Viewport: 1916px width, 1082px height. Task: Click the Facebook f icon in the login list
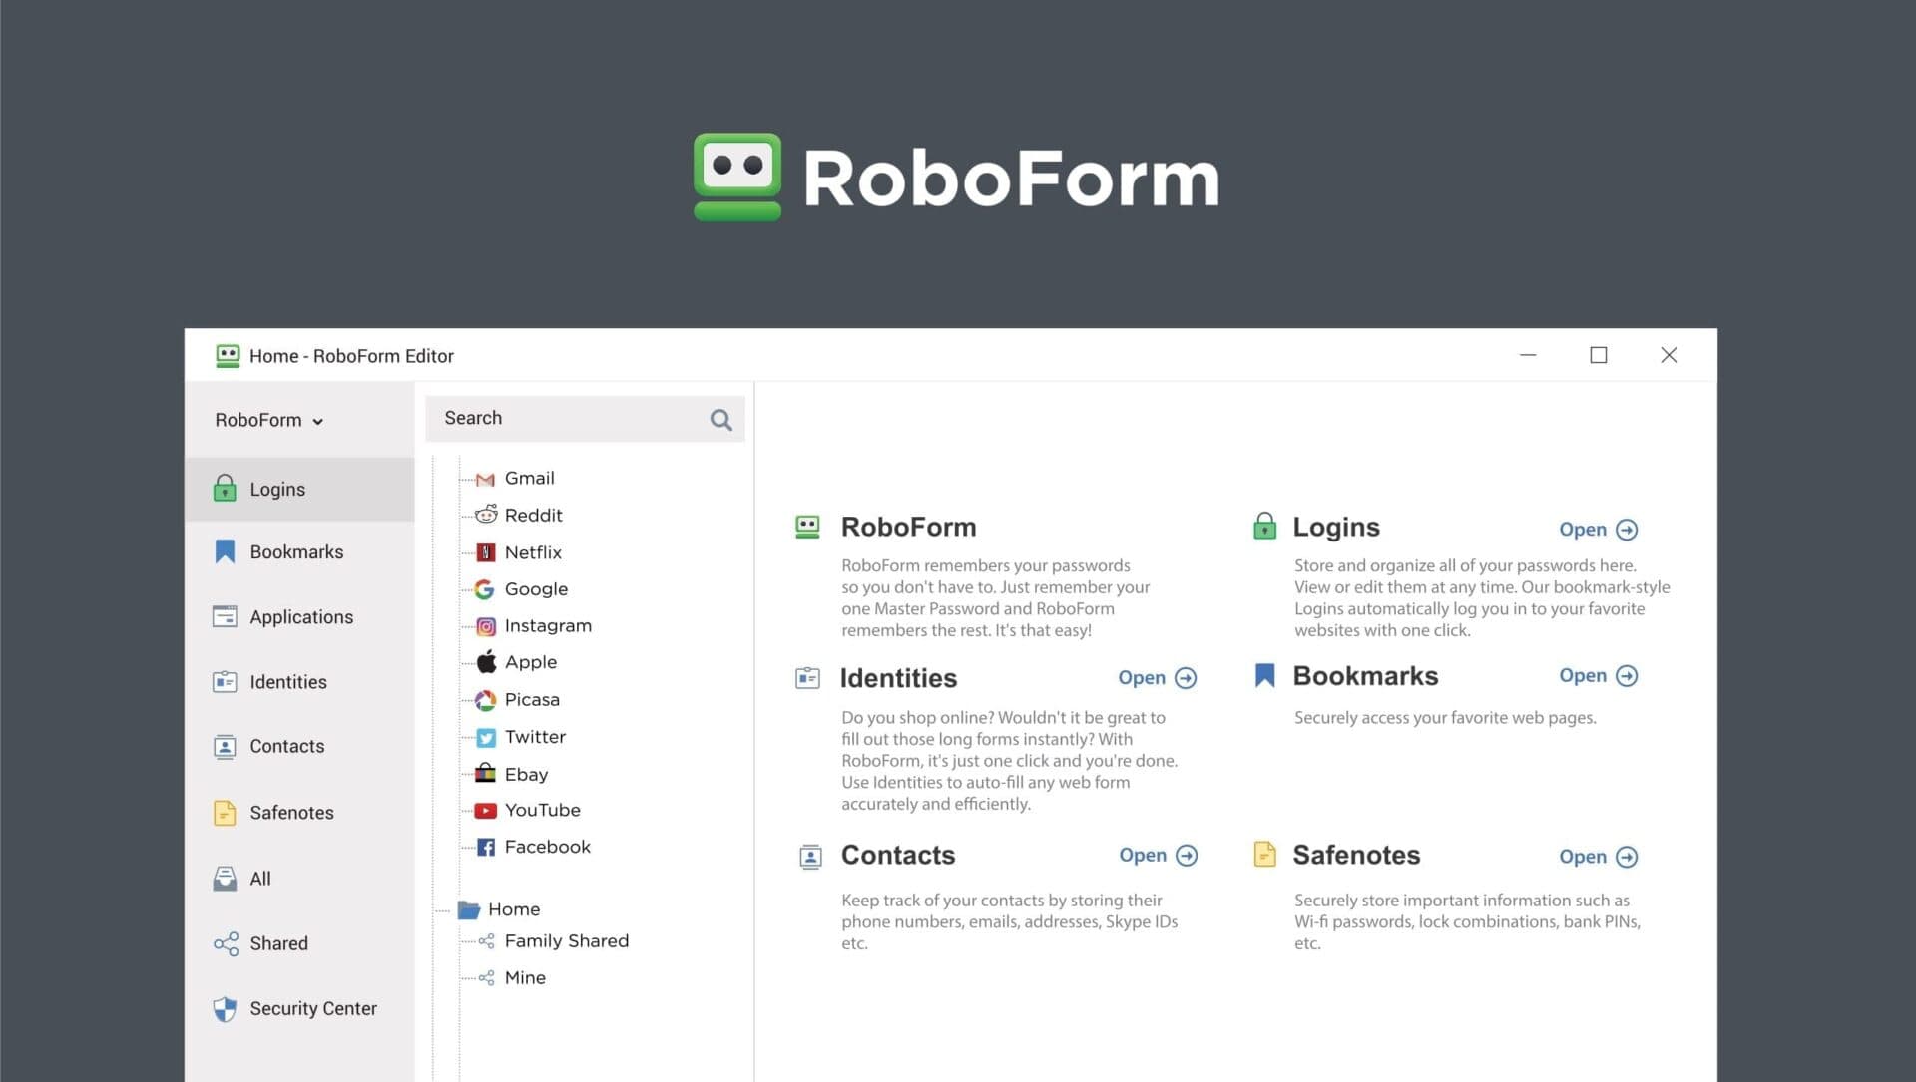click(485, 847)
